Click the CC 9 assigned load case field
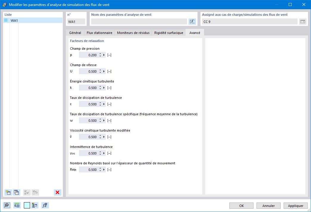 pos(250,22)
